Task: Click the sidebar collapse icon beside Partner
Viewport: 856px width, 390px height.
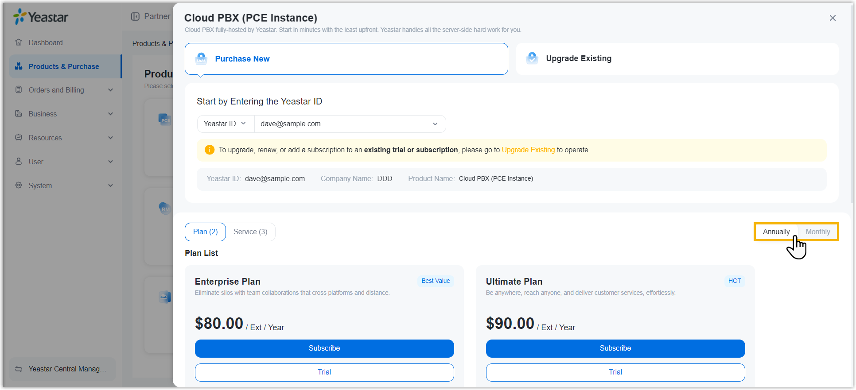Action: click(135, 17)
